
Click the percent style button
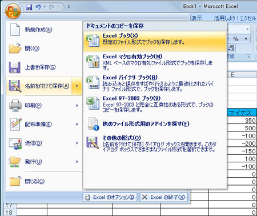(236, 39)
